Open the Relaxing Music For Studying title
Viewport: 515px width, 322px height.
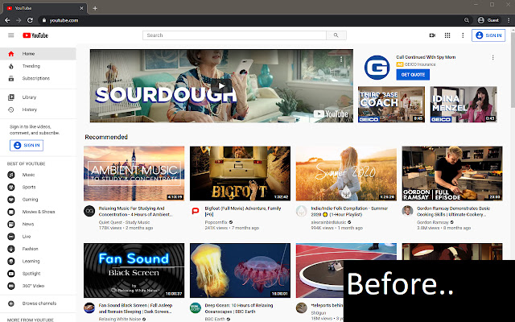pyautogui.click(x=136, y=211)
